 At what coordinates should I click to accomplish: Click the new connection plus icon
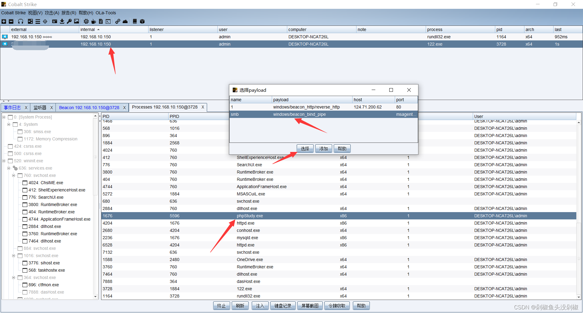coord(4,21)
